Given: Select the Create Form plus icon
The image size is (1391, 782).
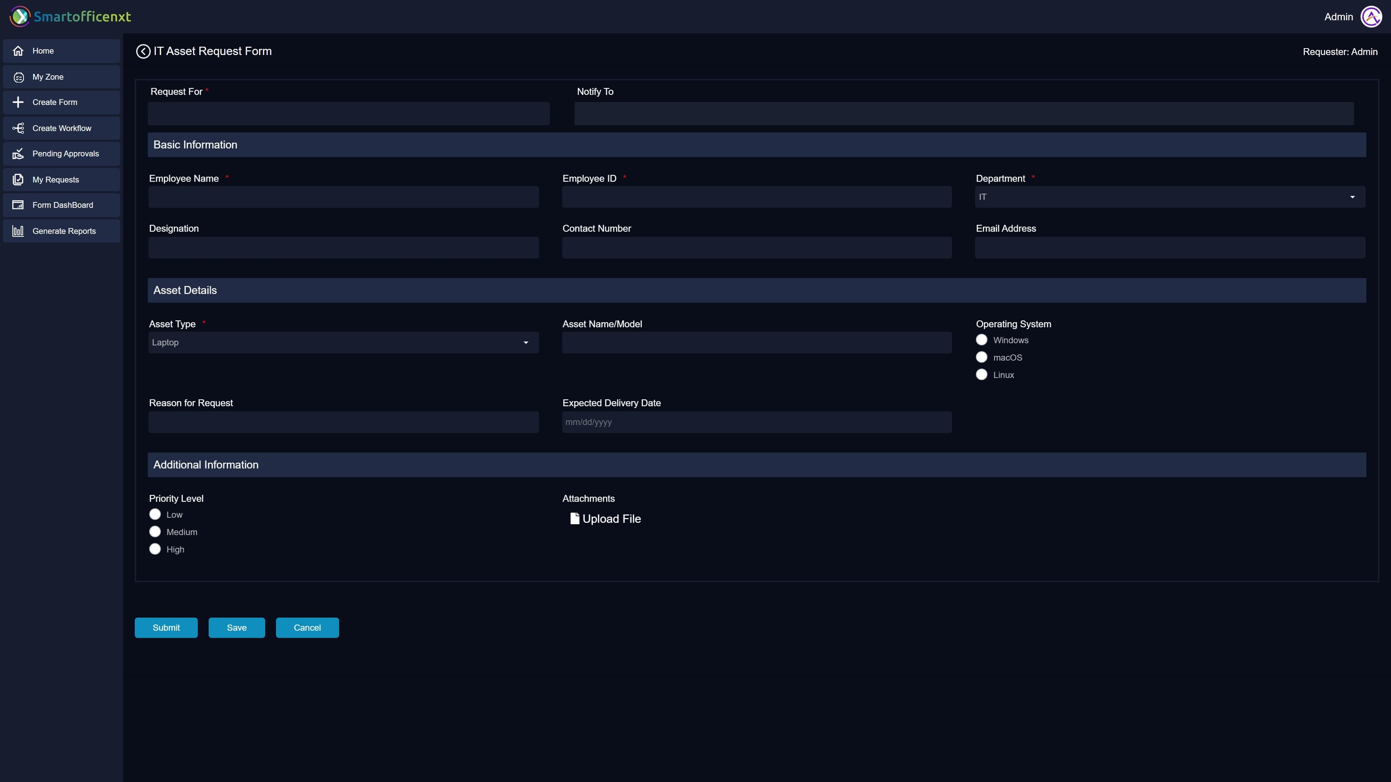Looking at the screenshot, I should tap(18, 102).
